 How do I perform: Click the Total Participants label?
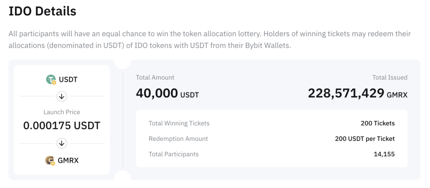tap(173, 154)
